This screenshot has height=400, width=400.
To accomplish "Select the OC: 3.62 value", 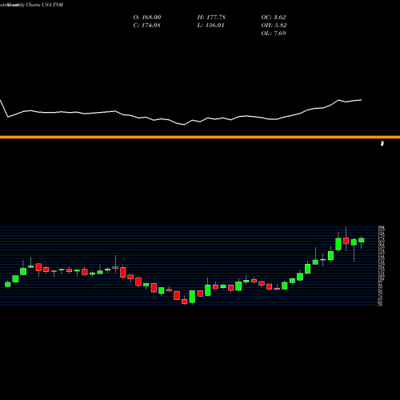I will point(274,17).
